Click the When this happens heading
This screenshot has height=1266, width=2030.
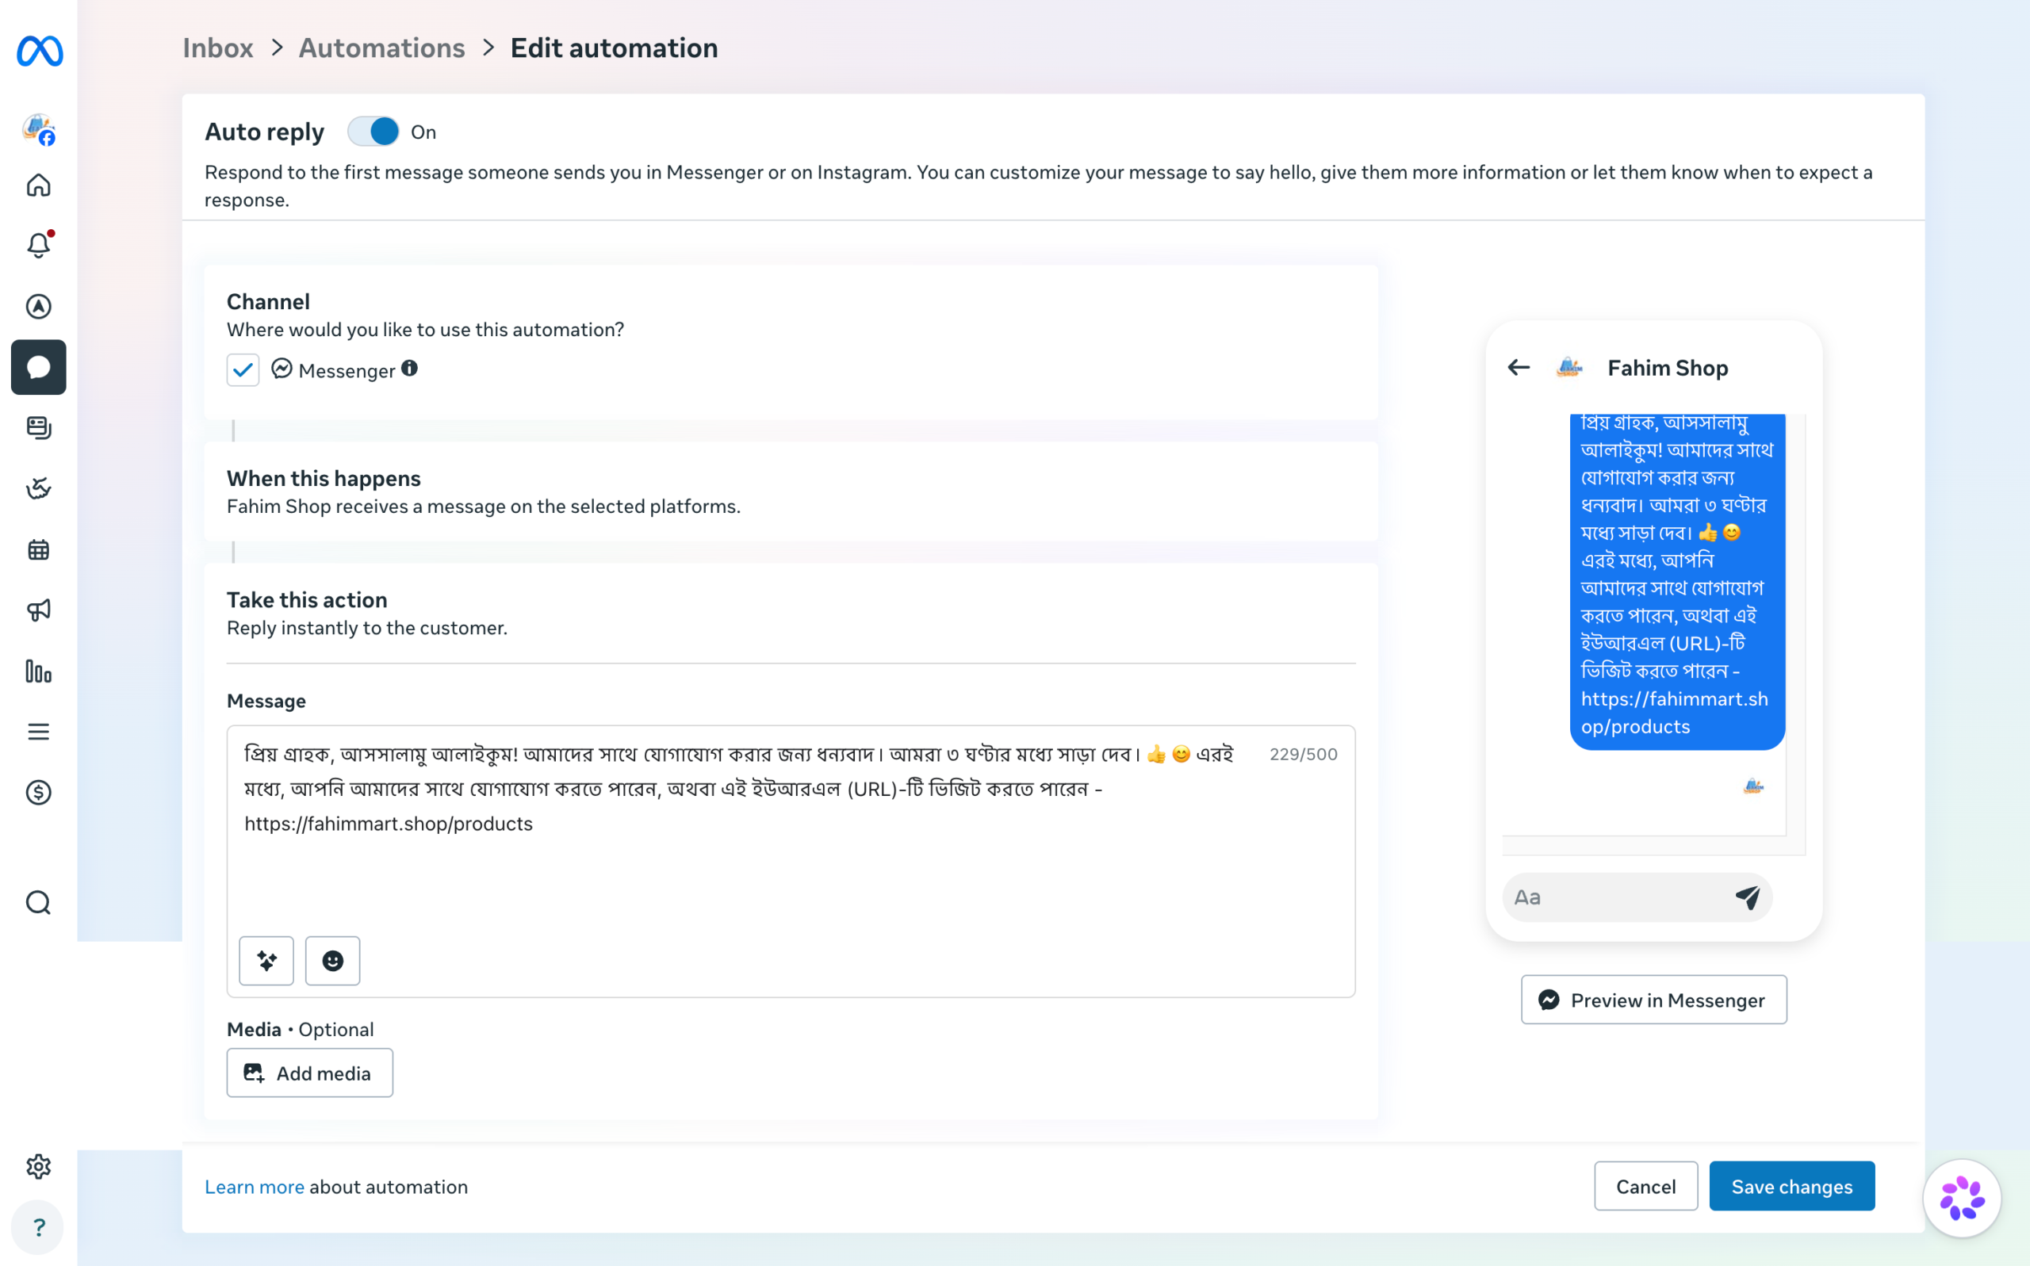[x=324, y=478]
